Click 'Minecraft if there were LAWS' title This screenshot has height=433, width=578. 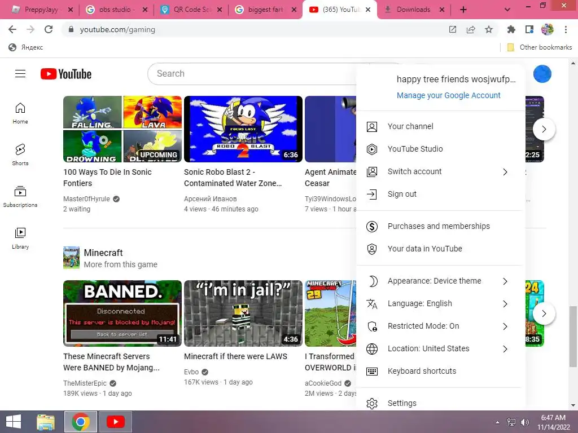pyautogui.click(x=235, y=356)
